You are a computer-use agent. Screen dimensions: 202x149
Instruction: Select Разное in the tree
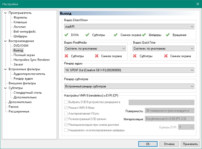tap(14, 107)
